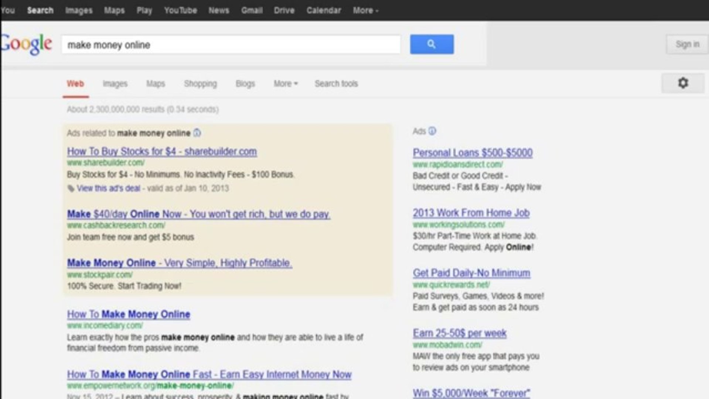Click the tag icon beside 'View this ad's deal'
The image size is (709, 399).
coord(71,188)
